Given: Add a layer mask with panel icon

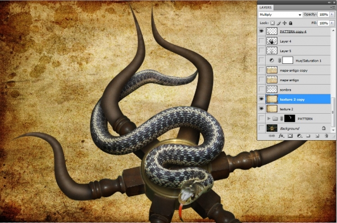Looking at the screenshot, I should 290,136.
